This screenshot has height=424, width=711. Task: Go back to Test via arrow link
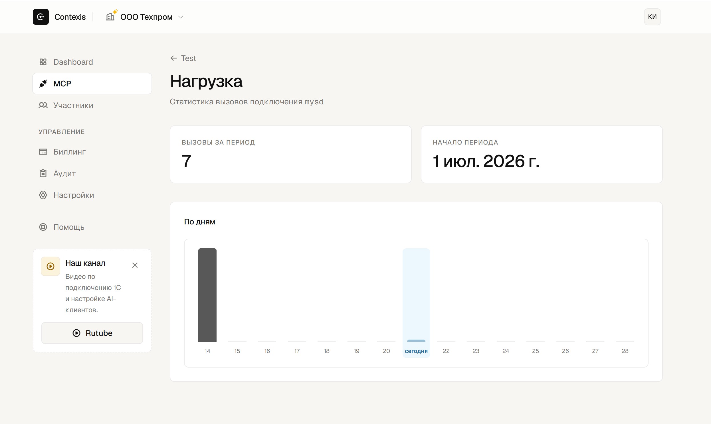183,58
